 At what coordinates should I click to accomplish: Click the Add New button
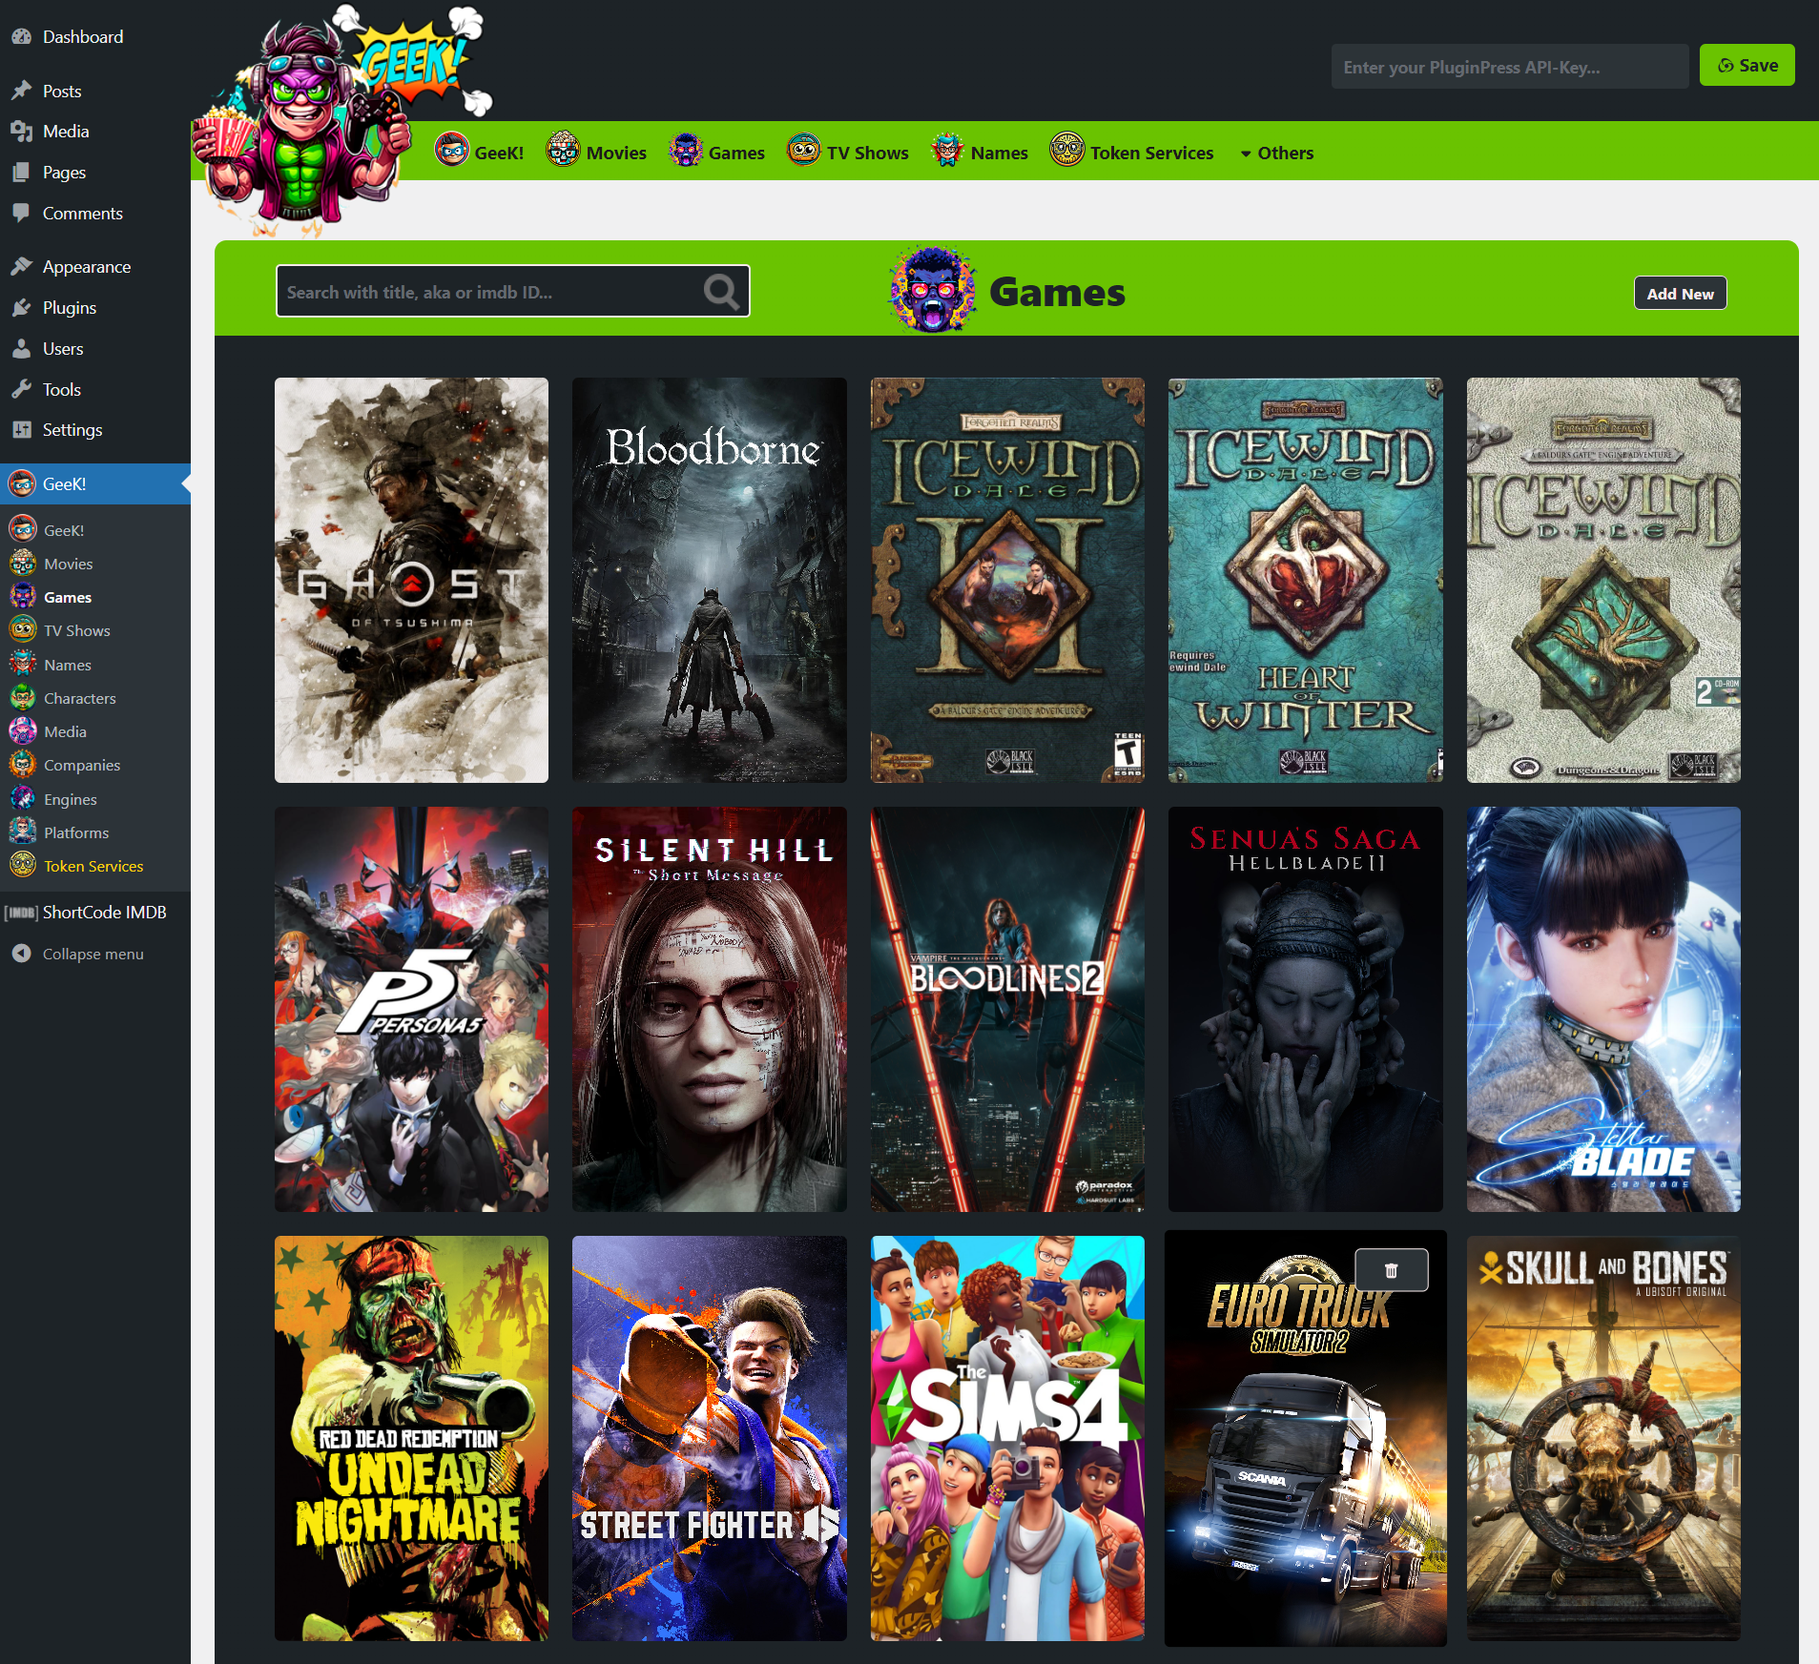pyautogui.click(x=1680, y=294)
